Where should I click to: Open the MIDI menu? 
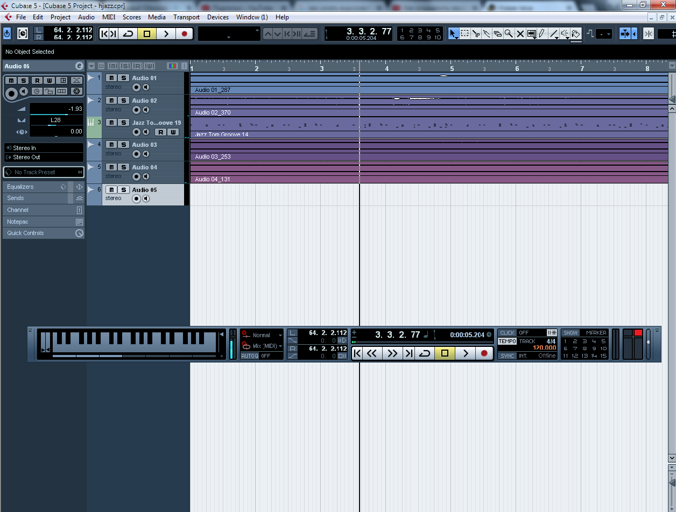[109, 17]
